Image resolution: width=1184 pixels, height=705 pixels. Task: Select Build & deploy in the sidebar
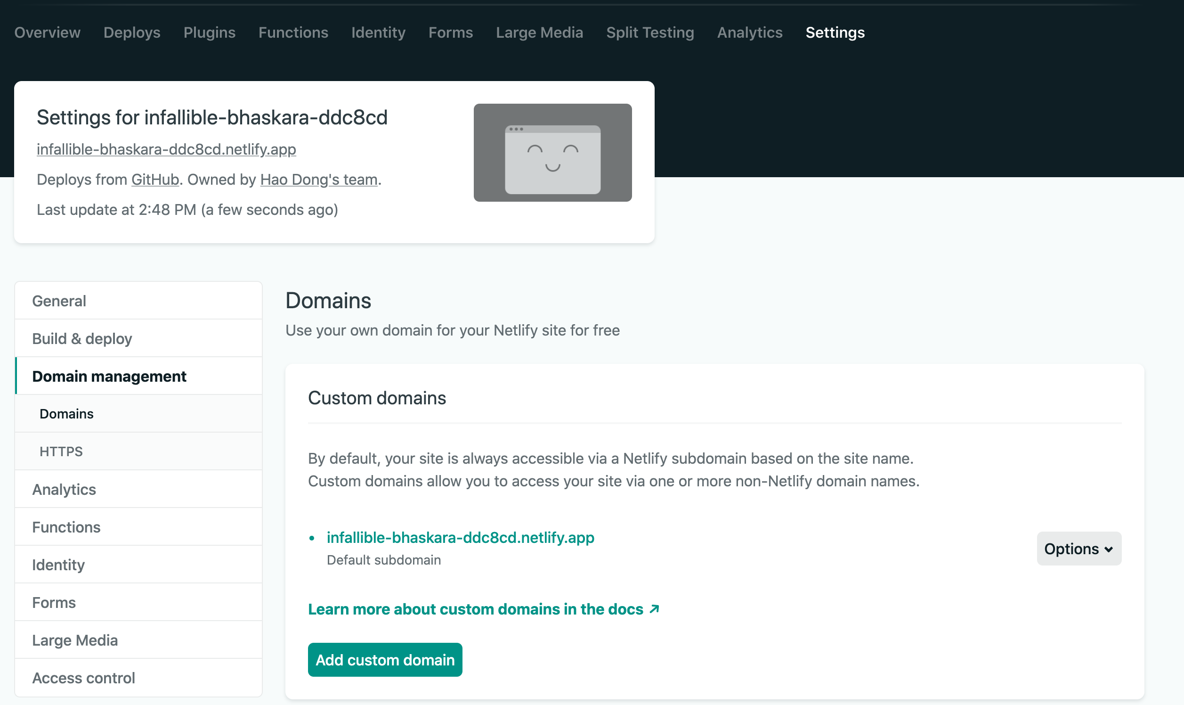[82, 339]
